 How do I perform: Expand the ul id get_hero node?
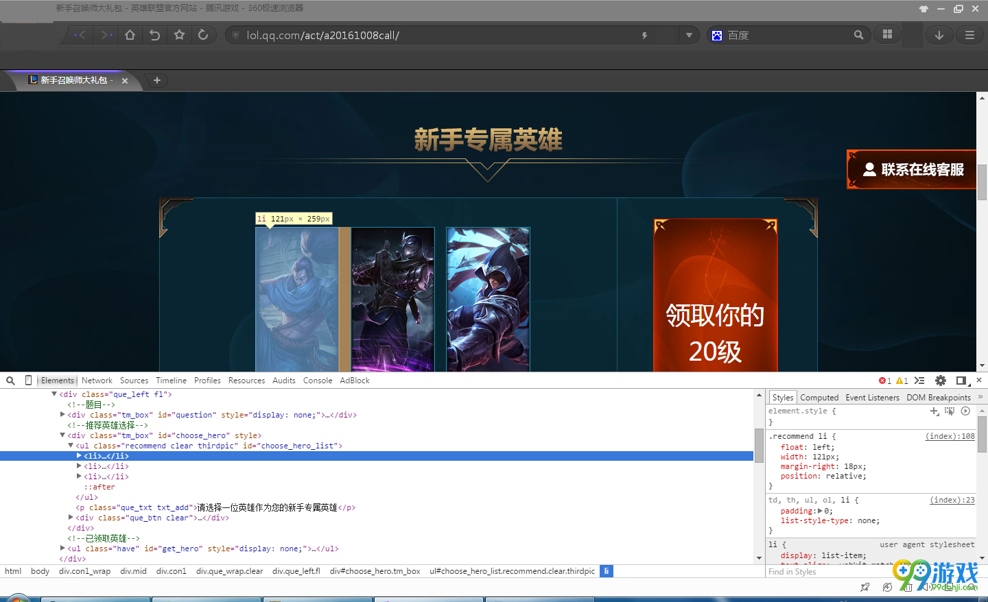click(x=62, y=549)
